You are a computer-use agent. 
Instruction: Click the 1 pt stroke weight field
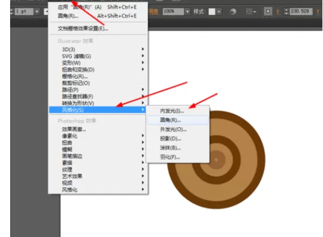pyautogui.click(x=24, y=11)
